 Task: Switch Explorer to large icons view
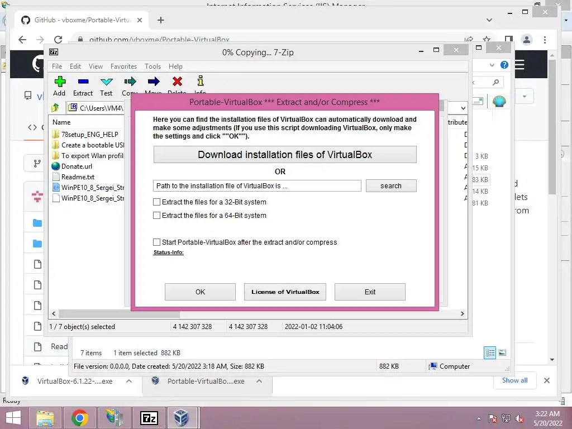(502, 352)
